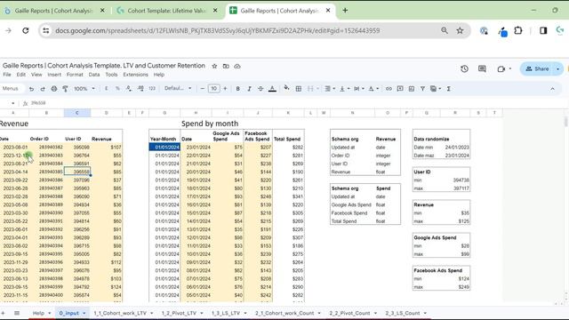Search the Menus box
569x320 pixels.
pyautogui.click(x=11, y=89)
